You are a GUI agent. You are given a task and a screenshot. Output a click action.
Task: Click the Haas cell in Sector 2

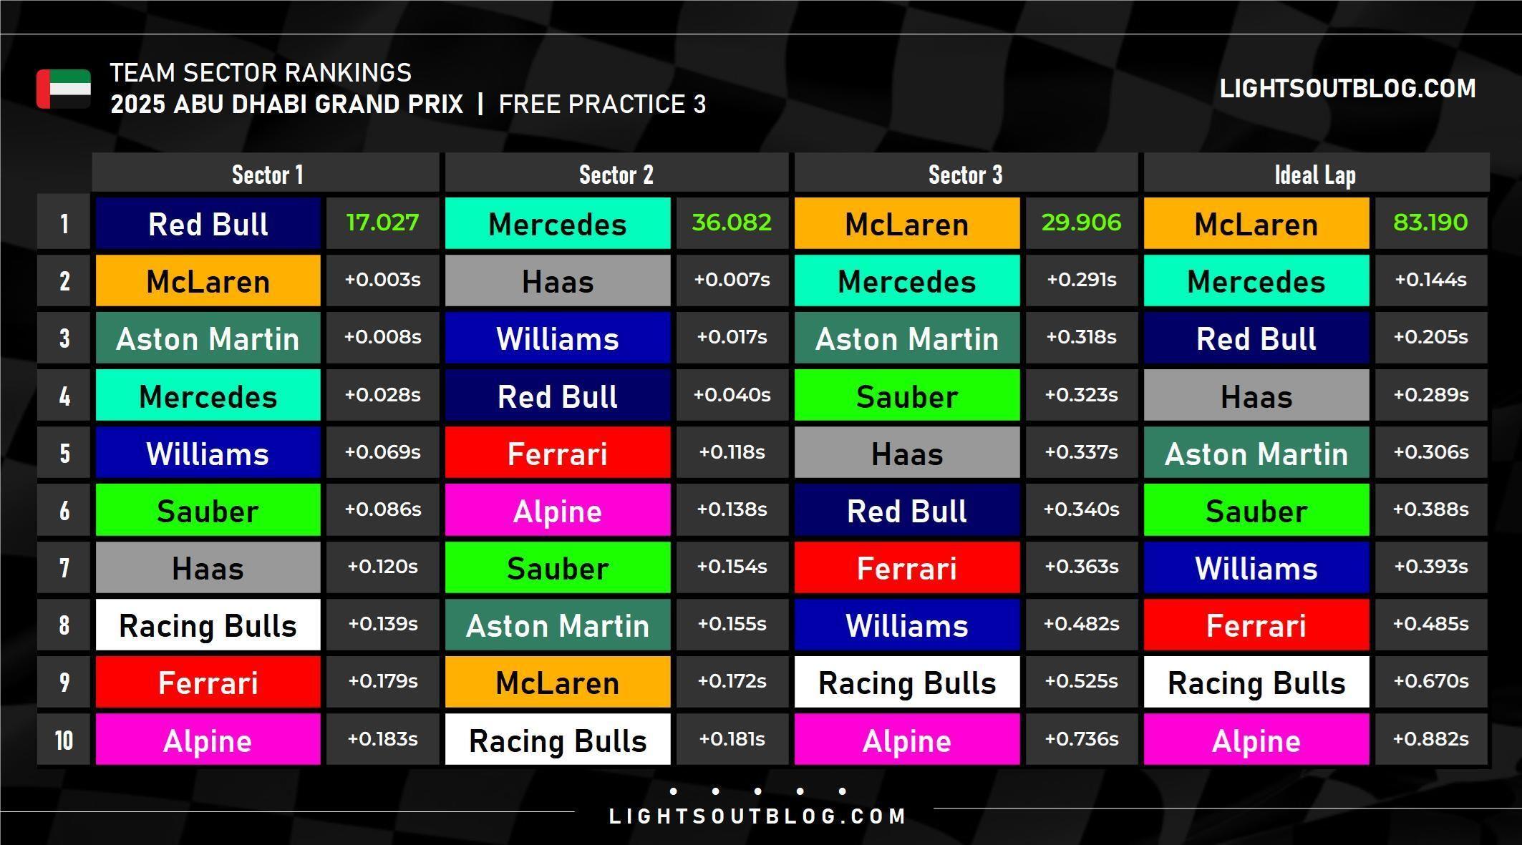[x=557, y=281]
